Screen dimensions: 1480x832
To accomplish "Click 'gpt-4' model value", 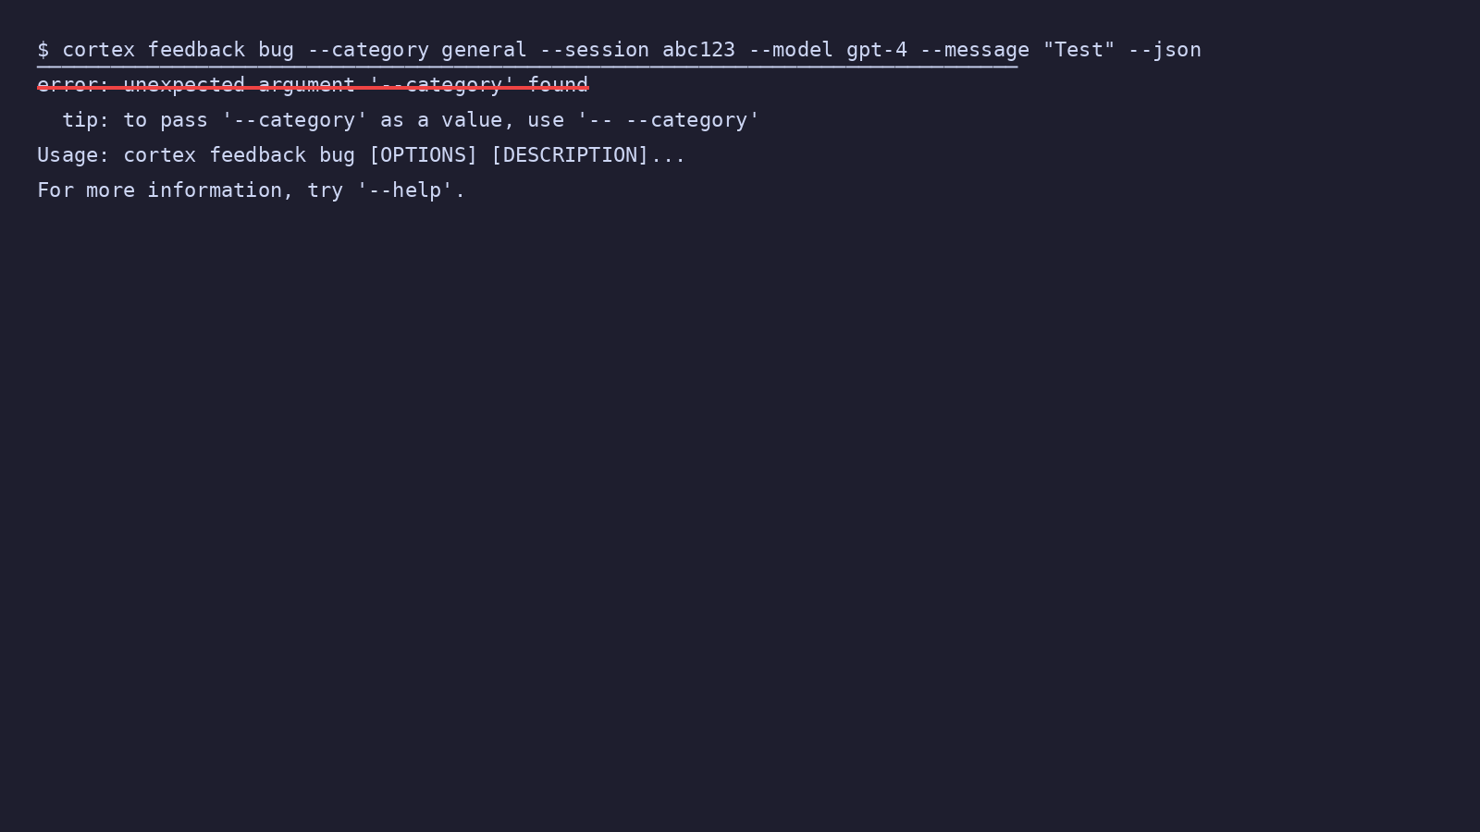I will 877,50.
